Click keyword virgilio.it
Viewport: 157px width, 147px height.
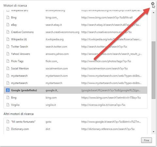51,105
